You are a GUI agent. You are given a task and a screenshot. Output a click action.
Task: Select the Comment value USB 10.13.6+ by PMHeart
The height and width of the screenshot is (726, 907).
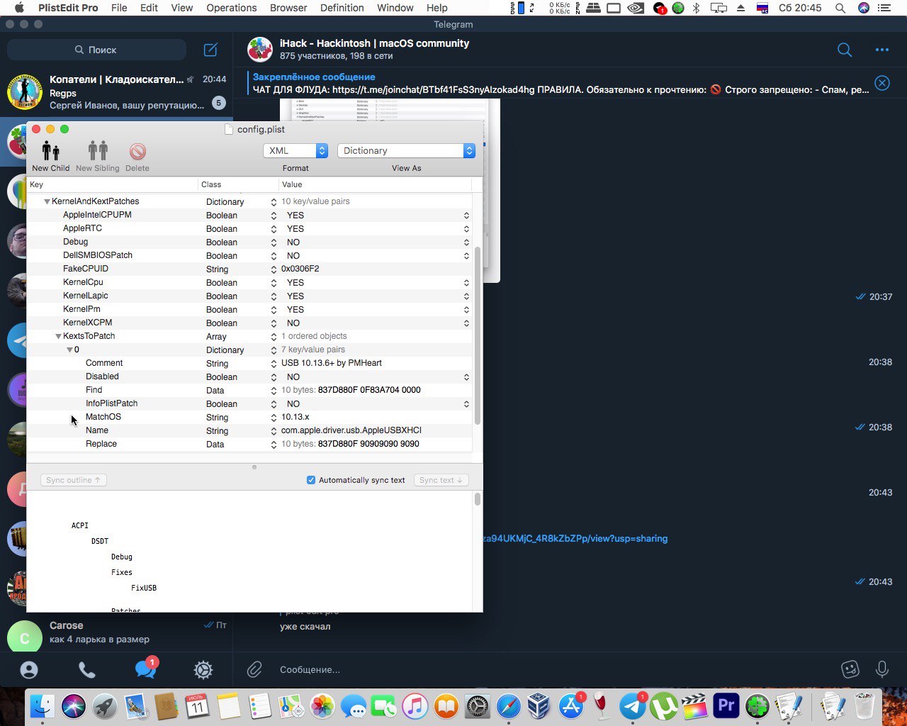pyautogui.click(x=332, y=363)
